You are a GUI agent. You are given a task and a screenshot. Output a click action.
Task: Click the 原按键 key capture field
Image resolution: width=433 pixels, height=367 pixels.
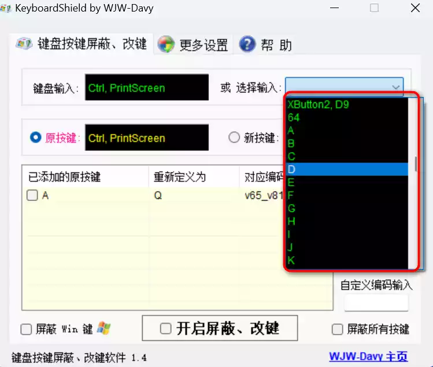pos(147,137)
